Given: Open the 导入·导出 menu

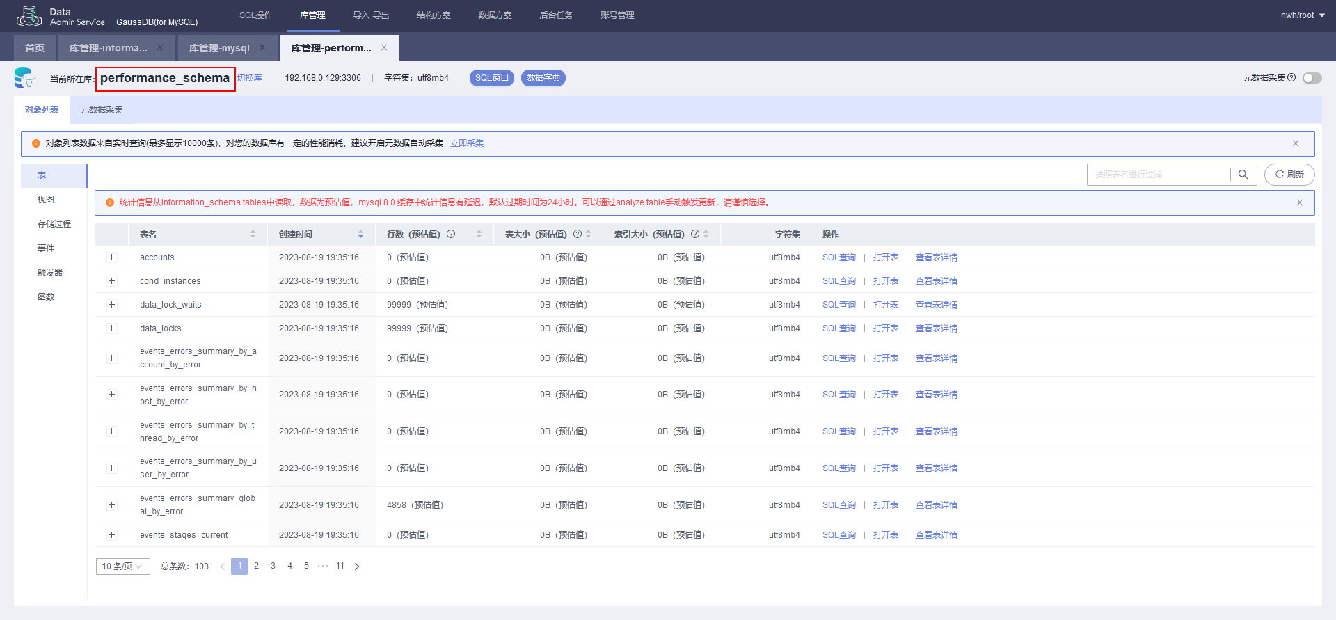Looking at the screenshot, I should 371,15.
